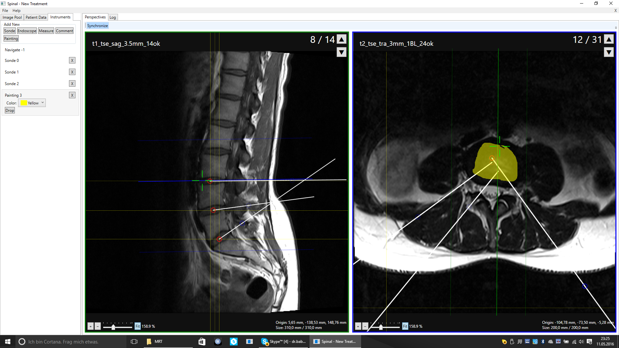Fit transversal image to view
The width and height of the screenshot is (619, 348).
405,326
